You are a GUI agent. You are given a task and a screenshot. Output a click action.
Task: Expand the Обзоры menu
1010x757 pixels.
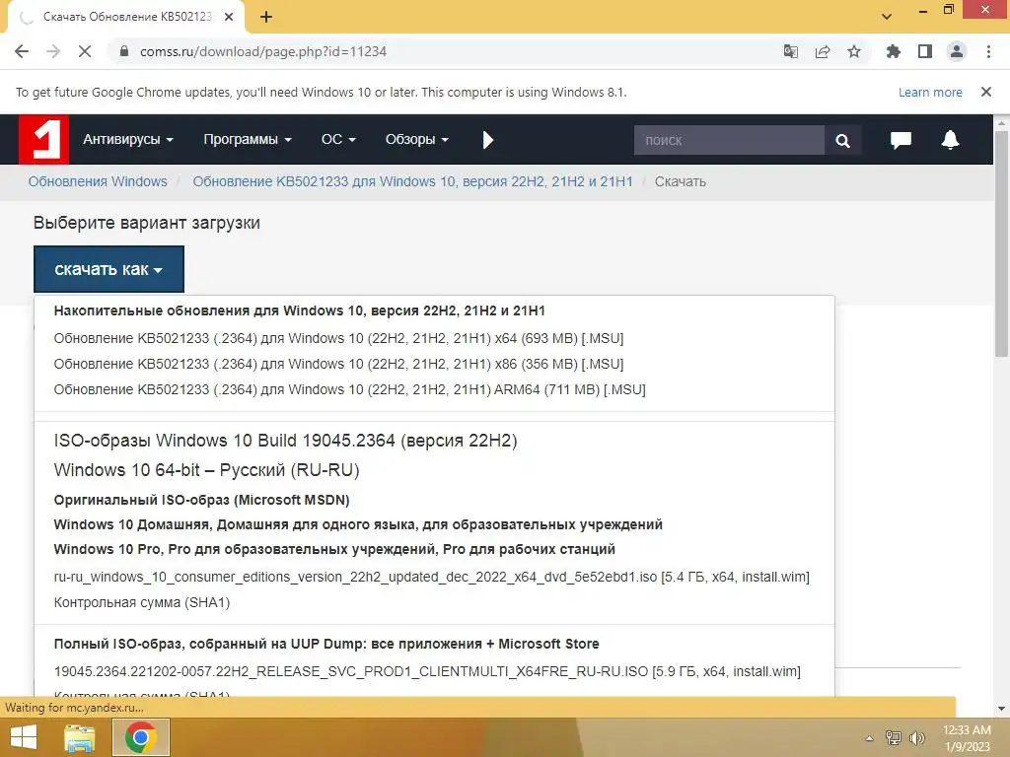(417, 139)
